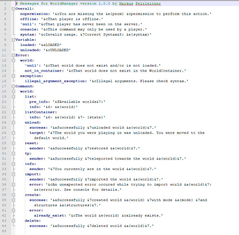Image resolution: width=239 pixels, height=235 pixels.
Task: Click 'target:' key on line 26
Action: coord(37,133)
